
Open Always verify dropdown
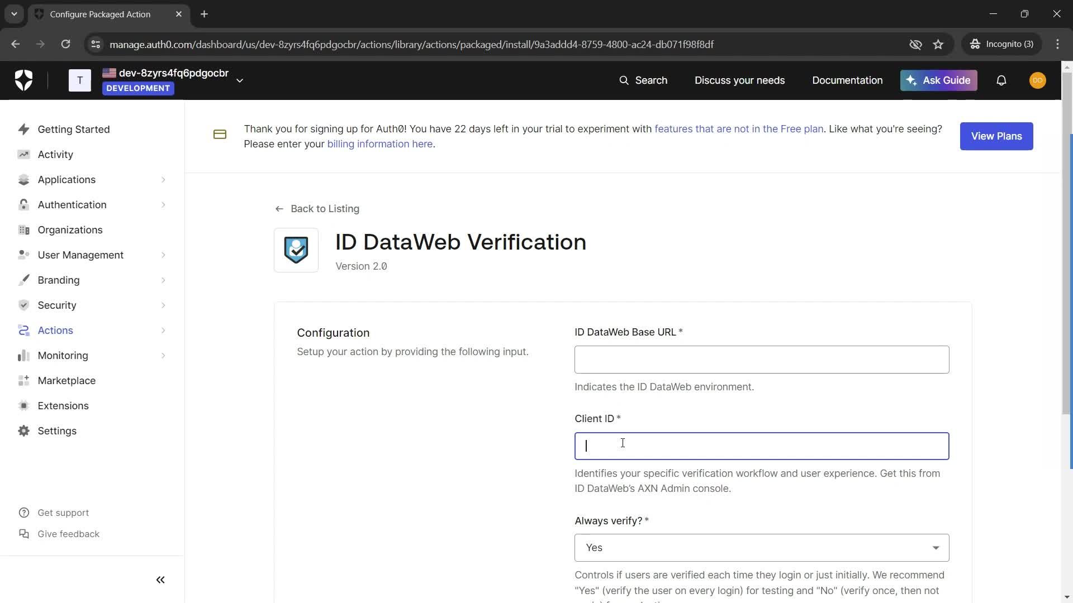pos(762,548)
